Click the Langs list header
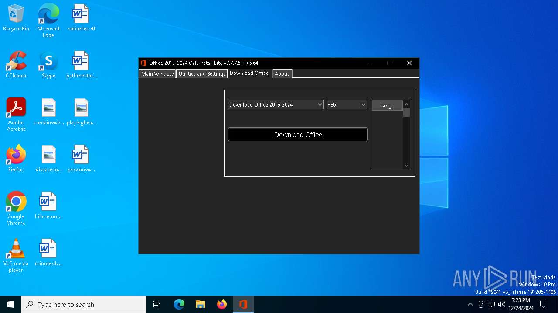Image resolution: width=558 pixels, height=313 pixels. click(x=387, y=106)
